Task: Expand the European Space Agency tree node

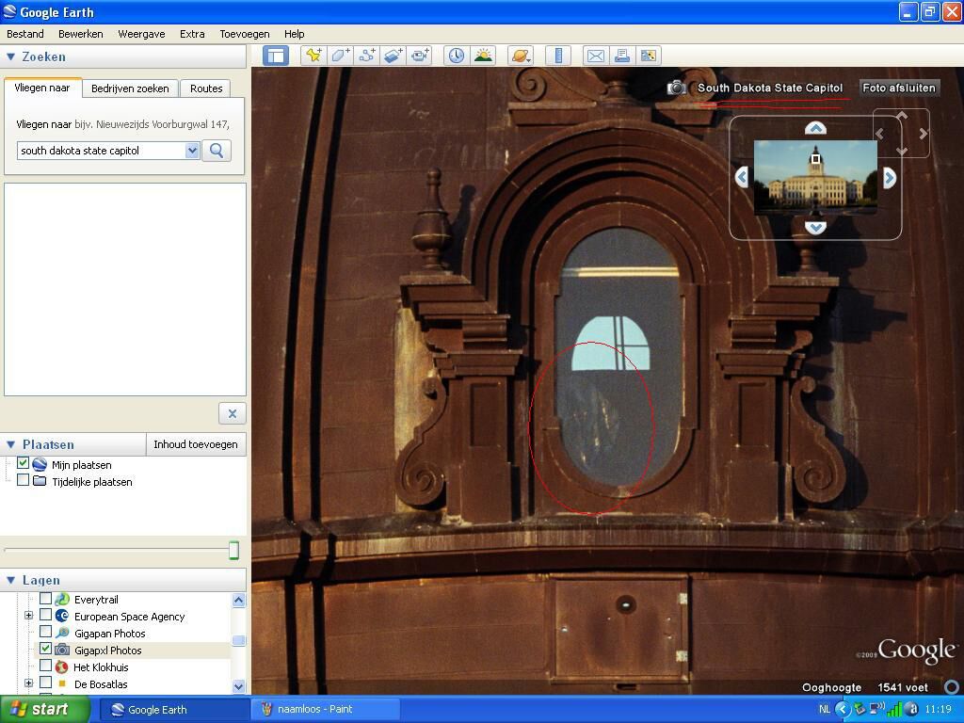Action: click(x=28, y=616)
